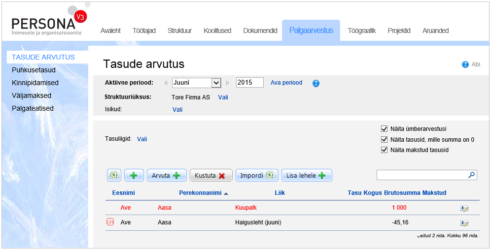Open edit icon for Haigusleht (juuni) row
Image resolution: width=490 pixels, height=250 pixels.
464,223
